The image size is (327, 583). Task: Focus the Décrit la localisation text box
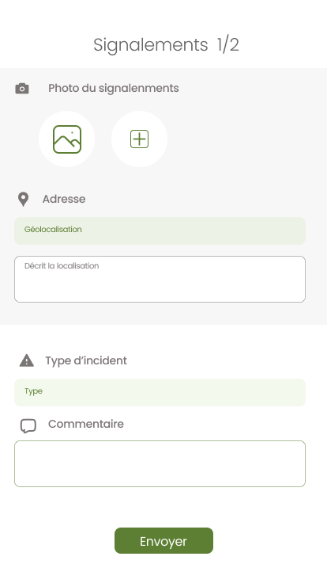click(x=160, y=280)
